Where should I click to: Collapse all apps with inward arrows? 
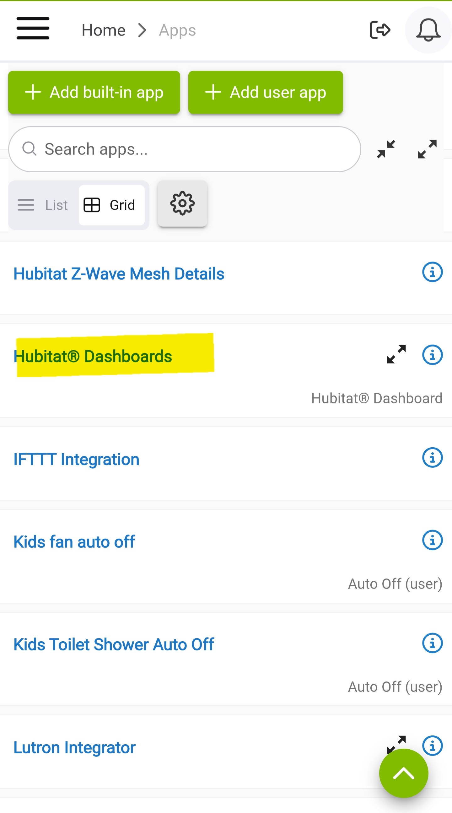tap(386, 149)
